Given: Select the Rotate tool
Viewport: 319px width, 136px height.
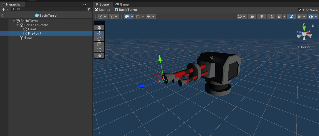Looking at the screenshot, I should tap(99, 39).
